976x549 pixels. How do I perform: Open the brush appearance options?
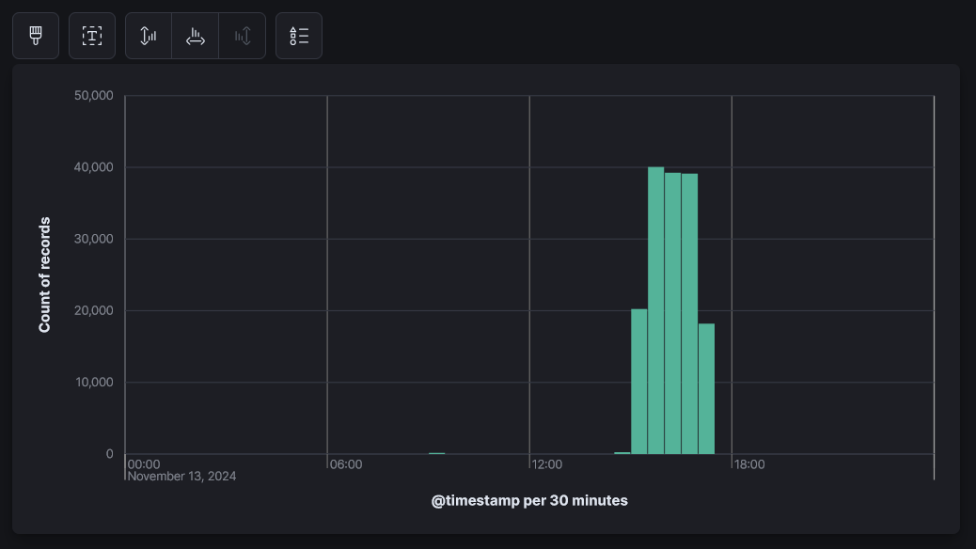click(36, 36)
